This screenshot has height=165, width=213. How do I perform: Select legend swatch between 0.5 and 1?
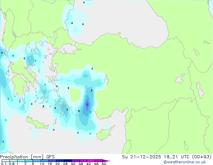pyautogui.click(x=13, y=161)
